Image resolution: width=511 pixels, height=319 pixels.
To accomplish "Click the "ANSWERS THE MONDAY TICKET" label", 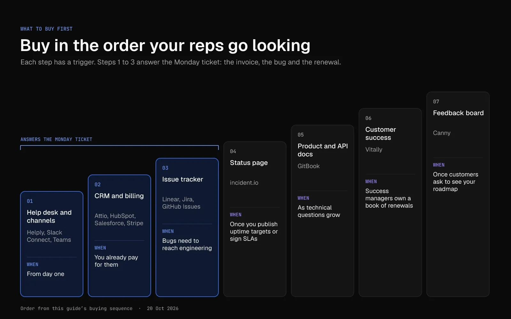I will [x=56, y=139].
